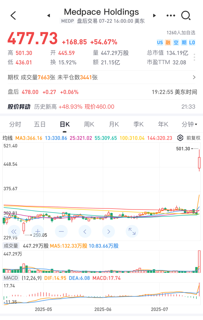Tap the 低 436.01 low value
This screenshot has height=320, width=203.
tap(20, 63)
